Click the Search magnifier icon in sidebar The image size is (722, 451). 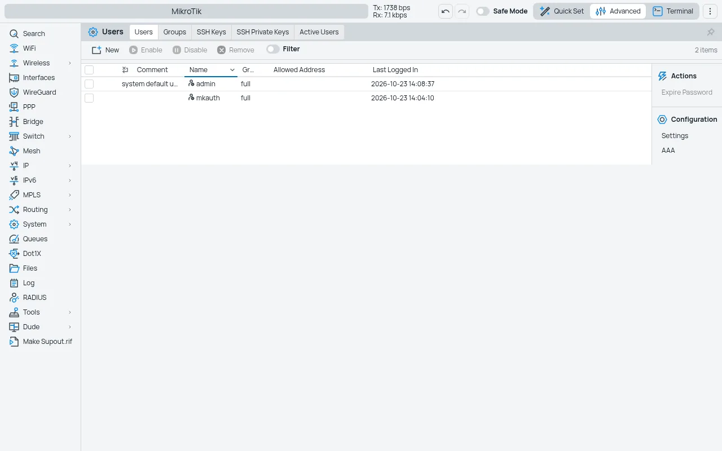(14, 34)
